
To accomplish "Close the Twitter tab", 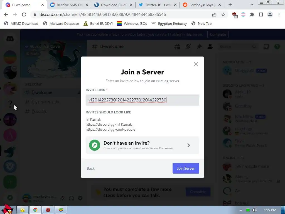I will click(x=175, y=5).
